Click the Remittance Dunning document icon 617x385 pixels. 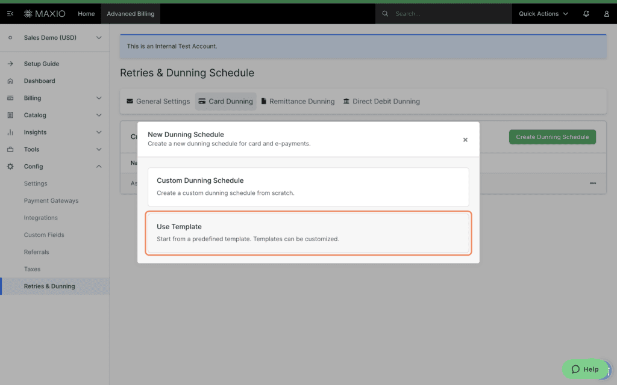tap(264, 101)
